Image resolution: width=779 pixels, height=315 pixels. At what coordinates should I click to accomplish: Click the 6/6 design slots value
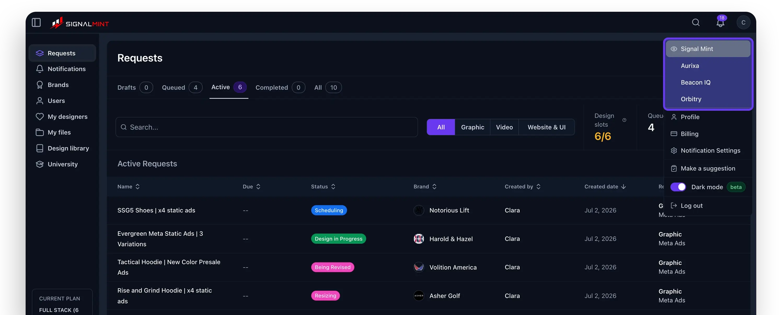pyautogui.click(x=602, y=136)
